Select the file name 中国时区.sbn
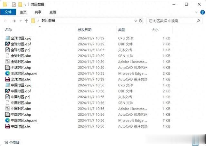The height and width of the screenshot is (146, 206). pyautogui.click(x=21, y=103)
